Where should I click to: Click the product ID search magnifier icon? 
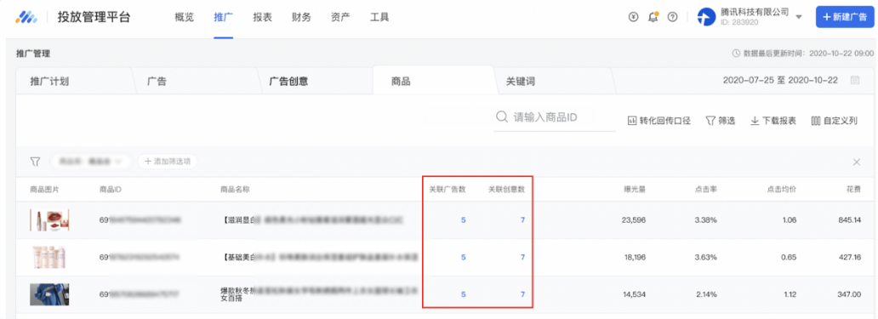[x=502, y=118]
